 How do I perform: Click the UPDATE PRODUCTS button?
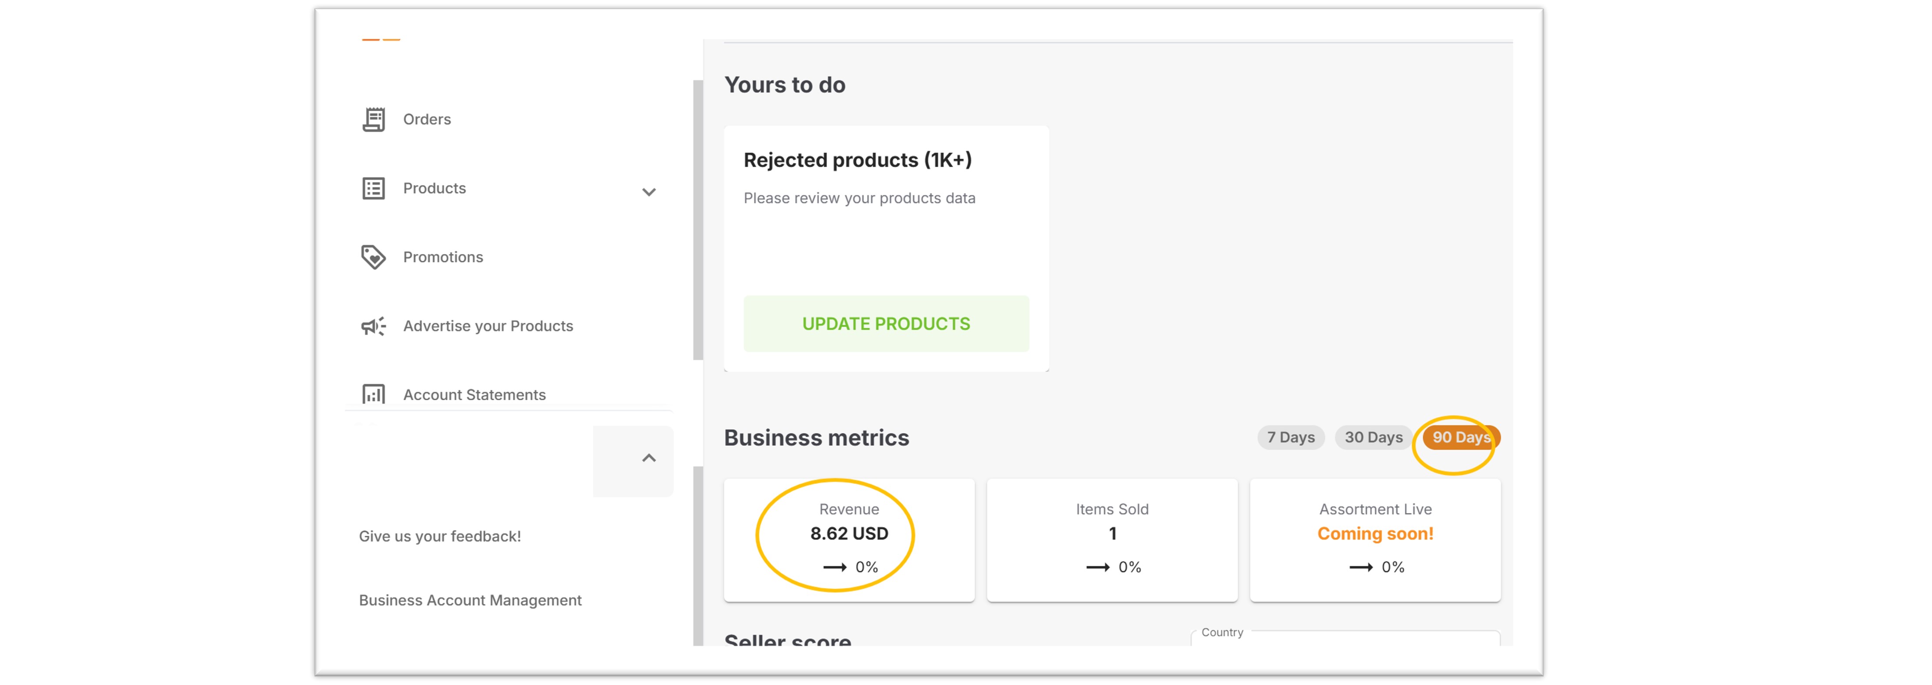coord(886,324)
